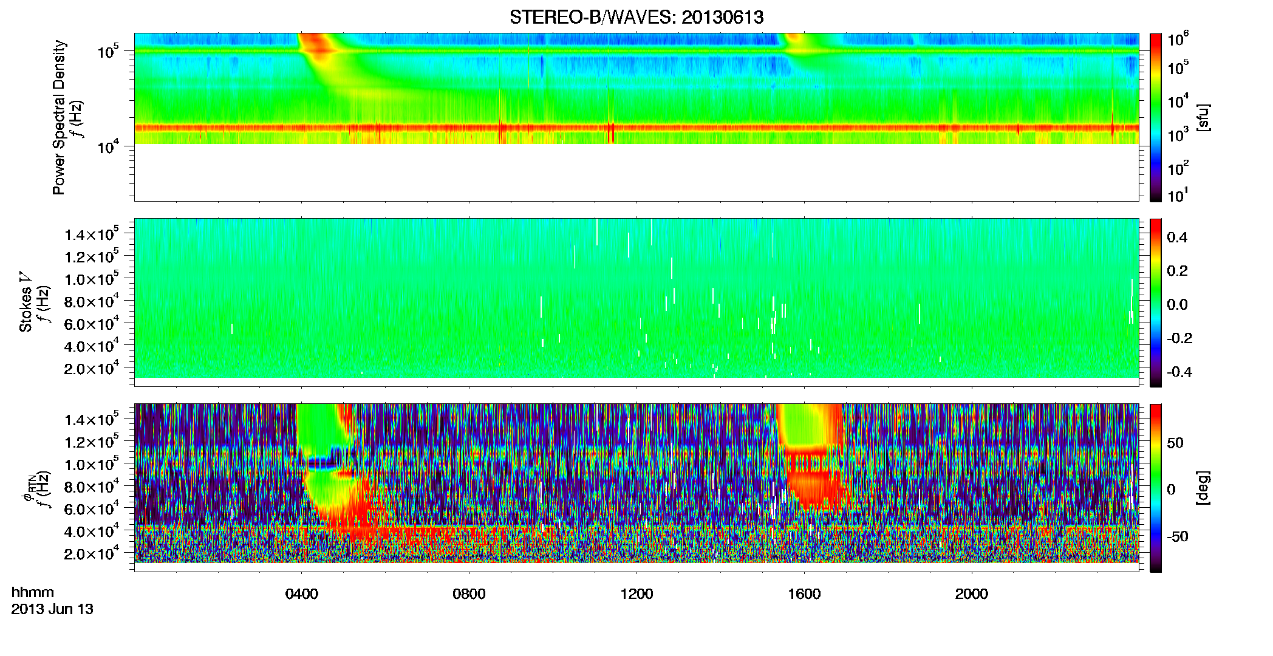Viewport: 1273px width, 656px height.
Task: Select the [sfu] unit label
Action: pyautogui.click(x=1203, y=117)
